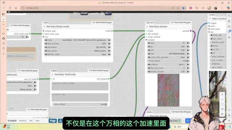The image size is (232, 130).
Task: Toggle link visibility eye icon
Action: coord(222,114)
